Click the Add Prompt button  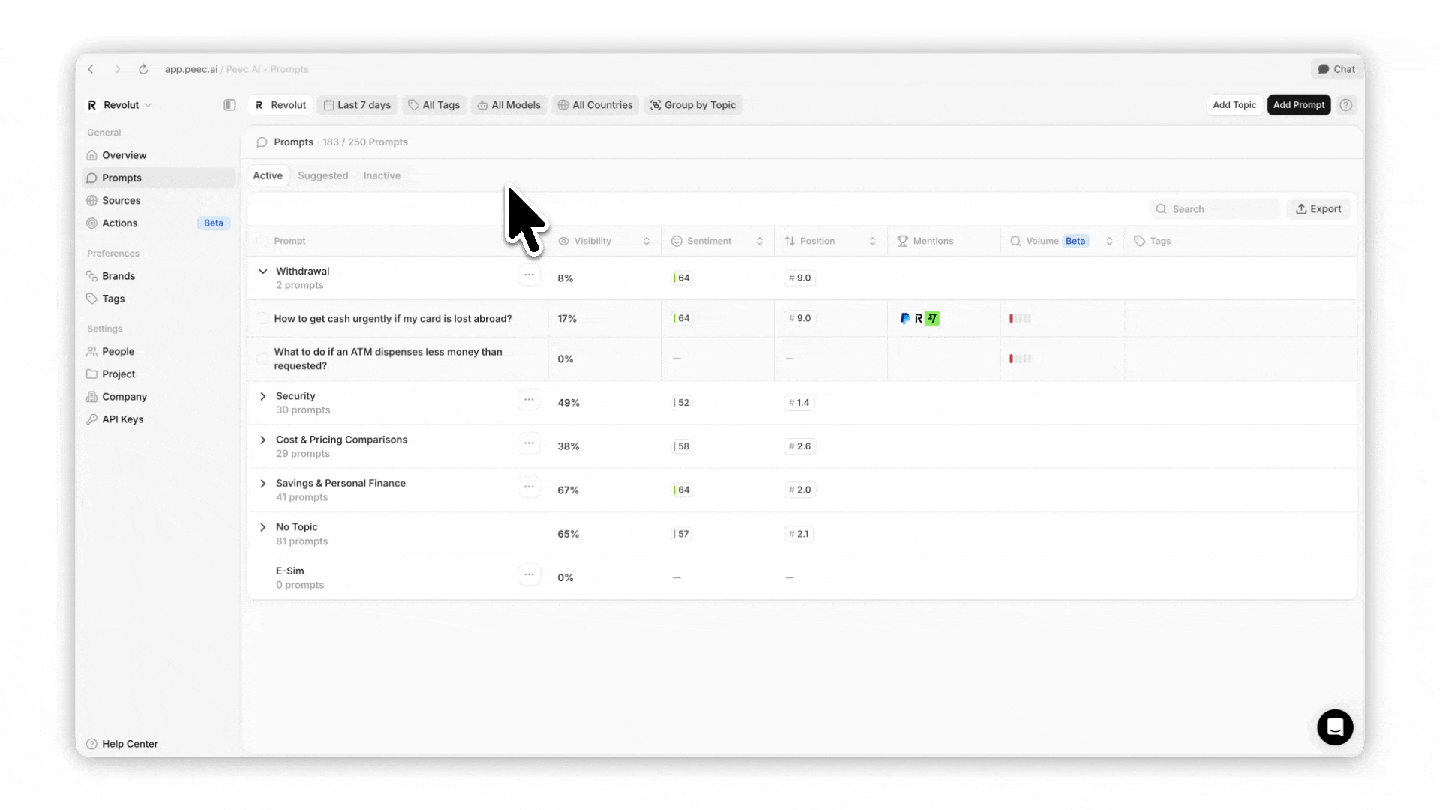tap(1298, 105)
